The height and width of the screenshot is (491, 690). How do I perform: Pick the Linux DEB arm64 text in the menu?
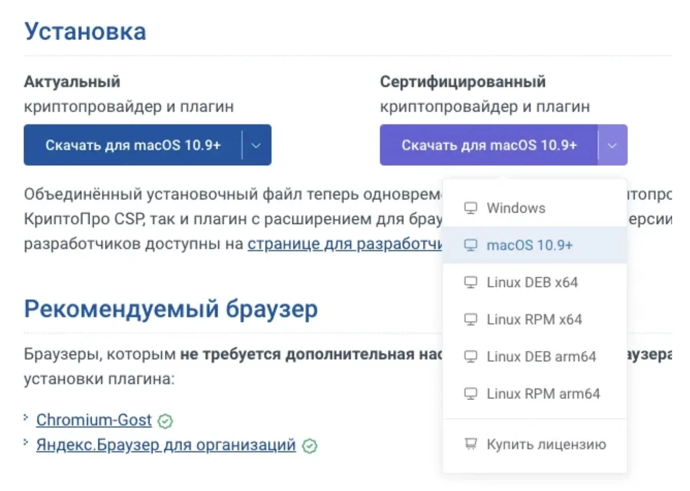coord(541,356)
